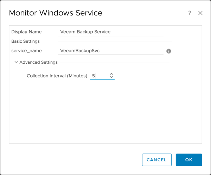Click the Display Name text field
Viewport: 211px width, 175px height.
point(110,32)
